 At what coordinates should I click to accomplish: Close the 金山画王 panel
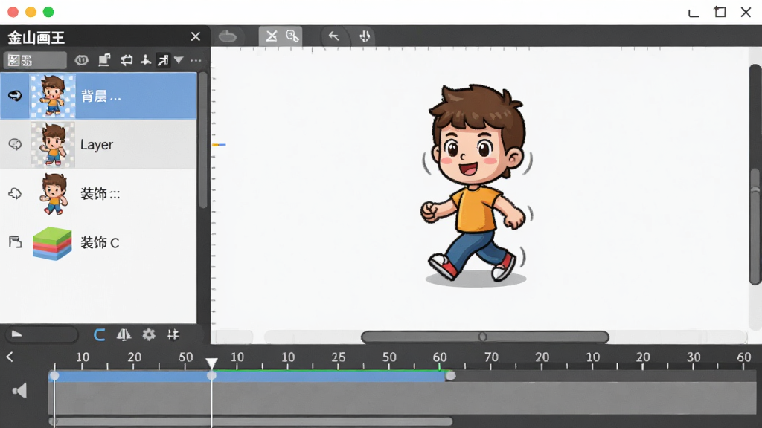(196, 37)
